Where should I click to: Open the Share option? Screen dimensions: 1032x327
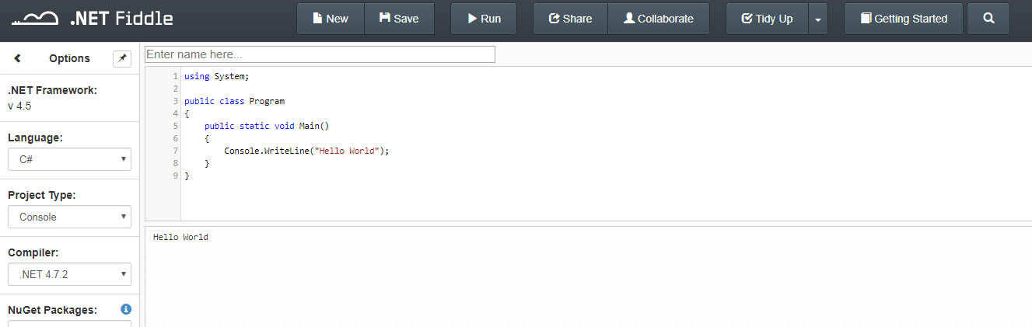point(570,19)
